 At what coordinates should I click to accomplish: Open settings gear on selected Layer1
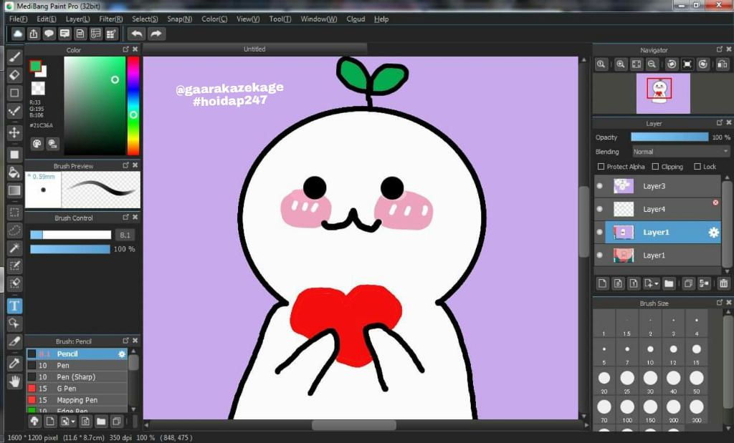coord(713,233)
